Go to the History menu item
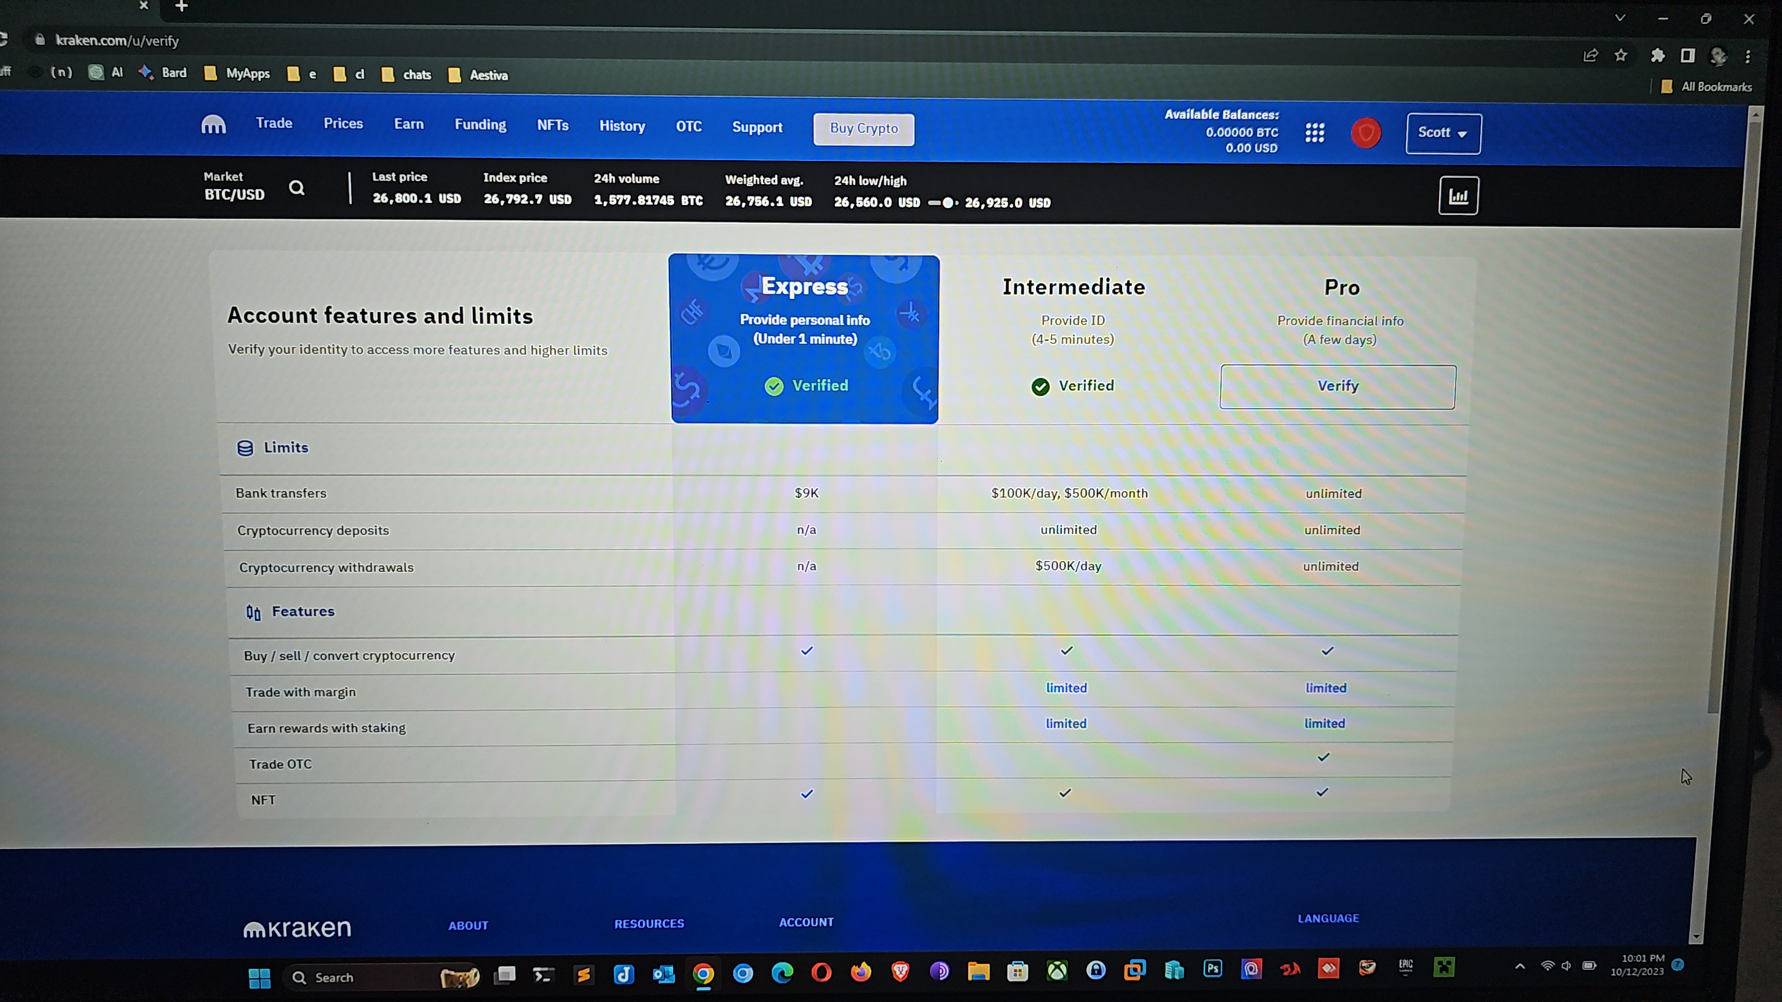 [622, 126]
